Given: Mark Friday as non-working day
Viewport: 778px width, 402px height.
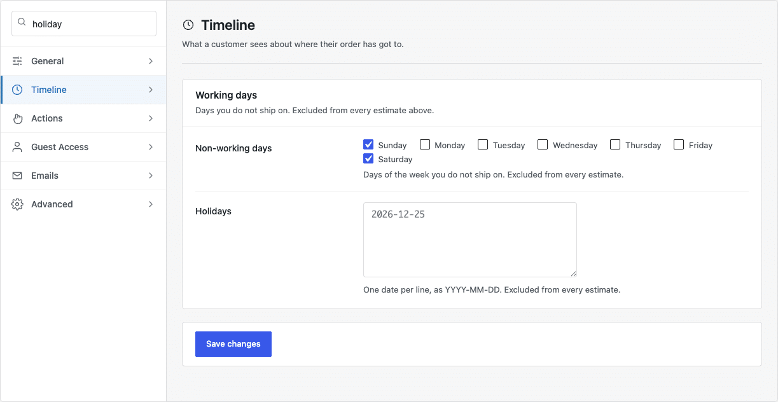Looking at the screenshot, I should [x=679, y=144].
